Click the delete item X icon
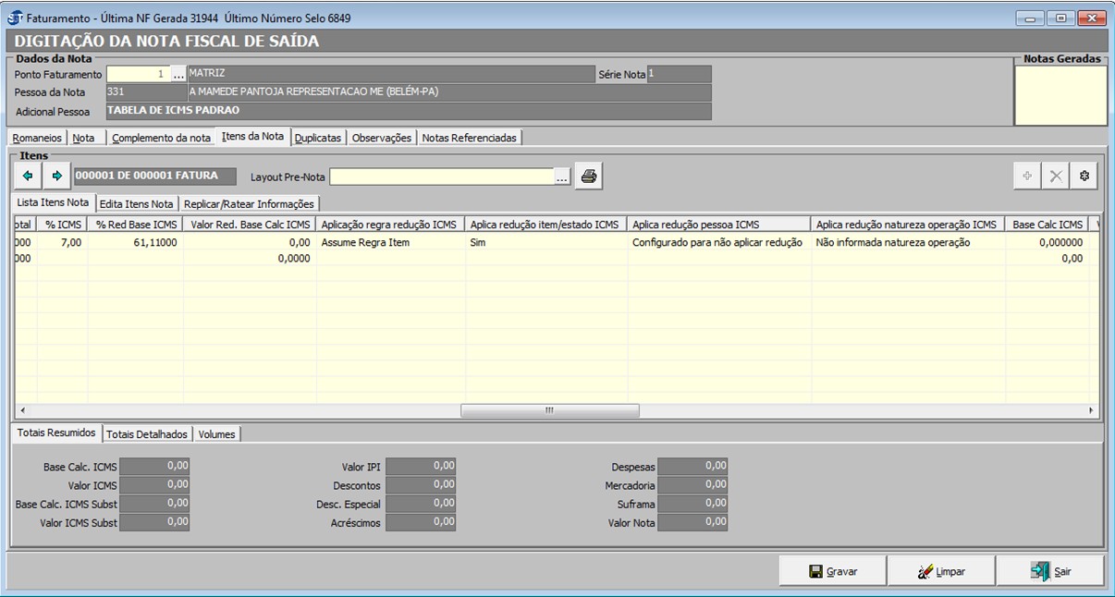The height and width of the screenshot is (597, 1115). click(1055, 176)
